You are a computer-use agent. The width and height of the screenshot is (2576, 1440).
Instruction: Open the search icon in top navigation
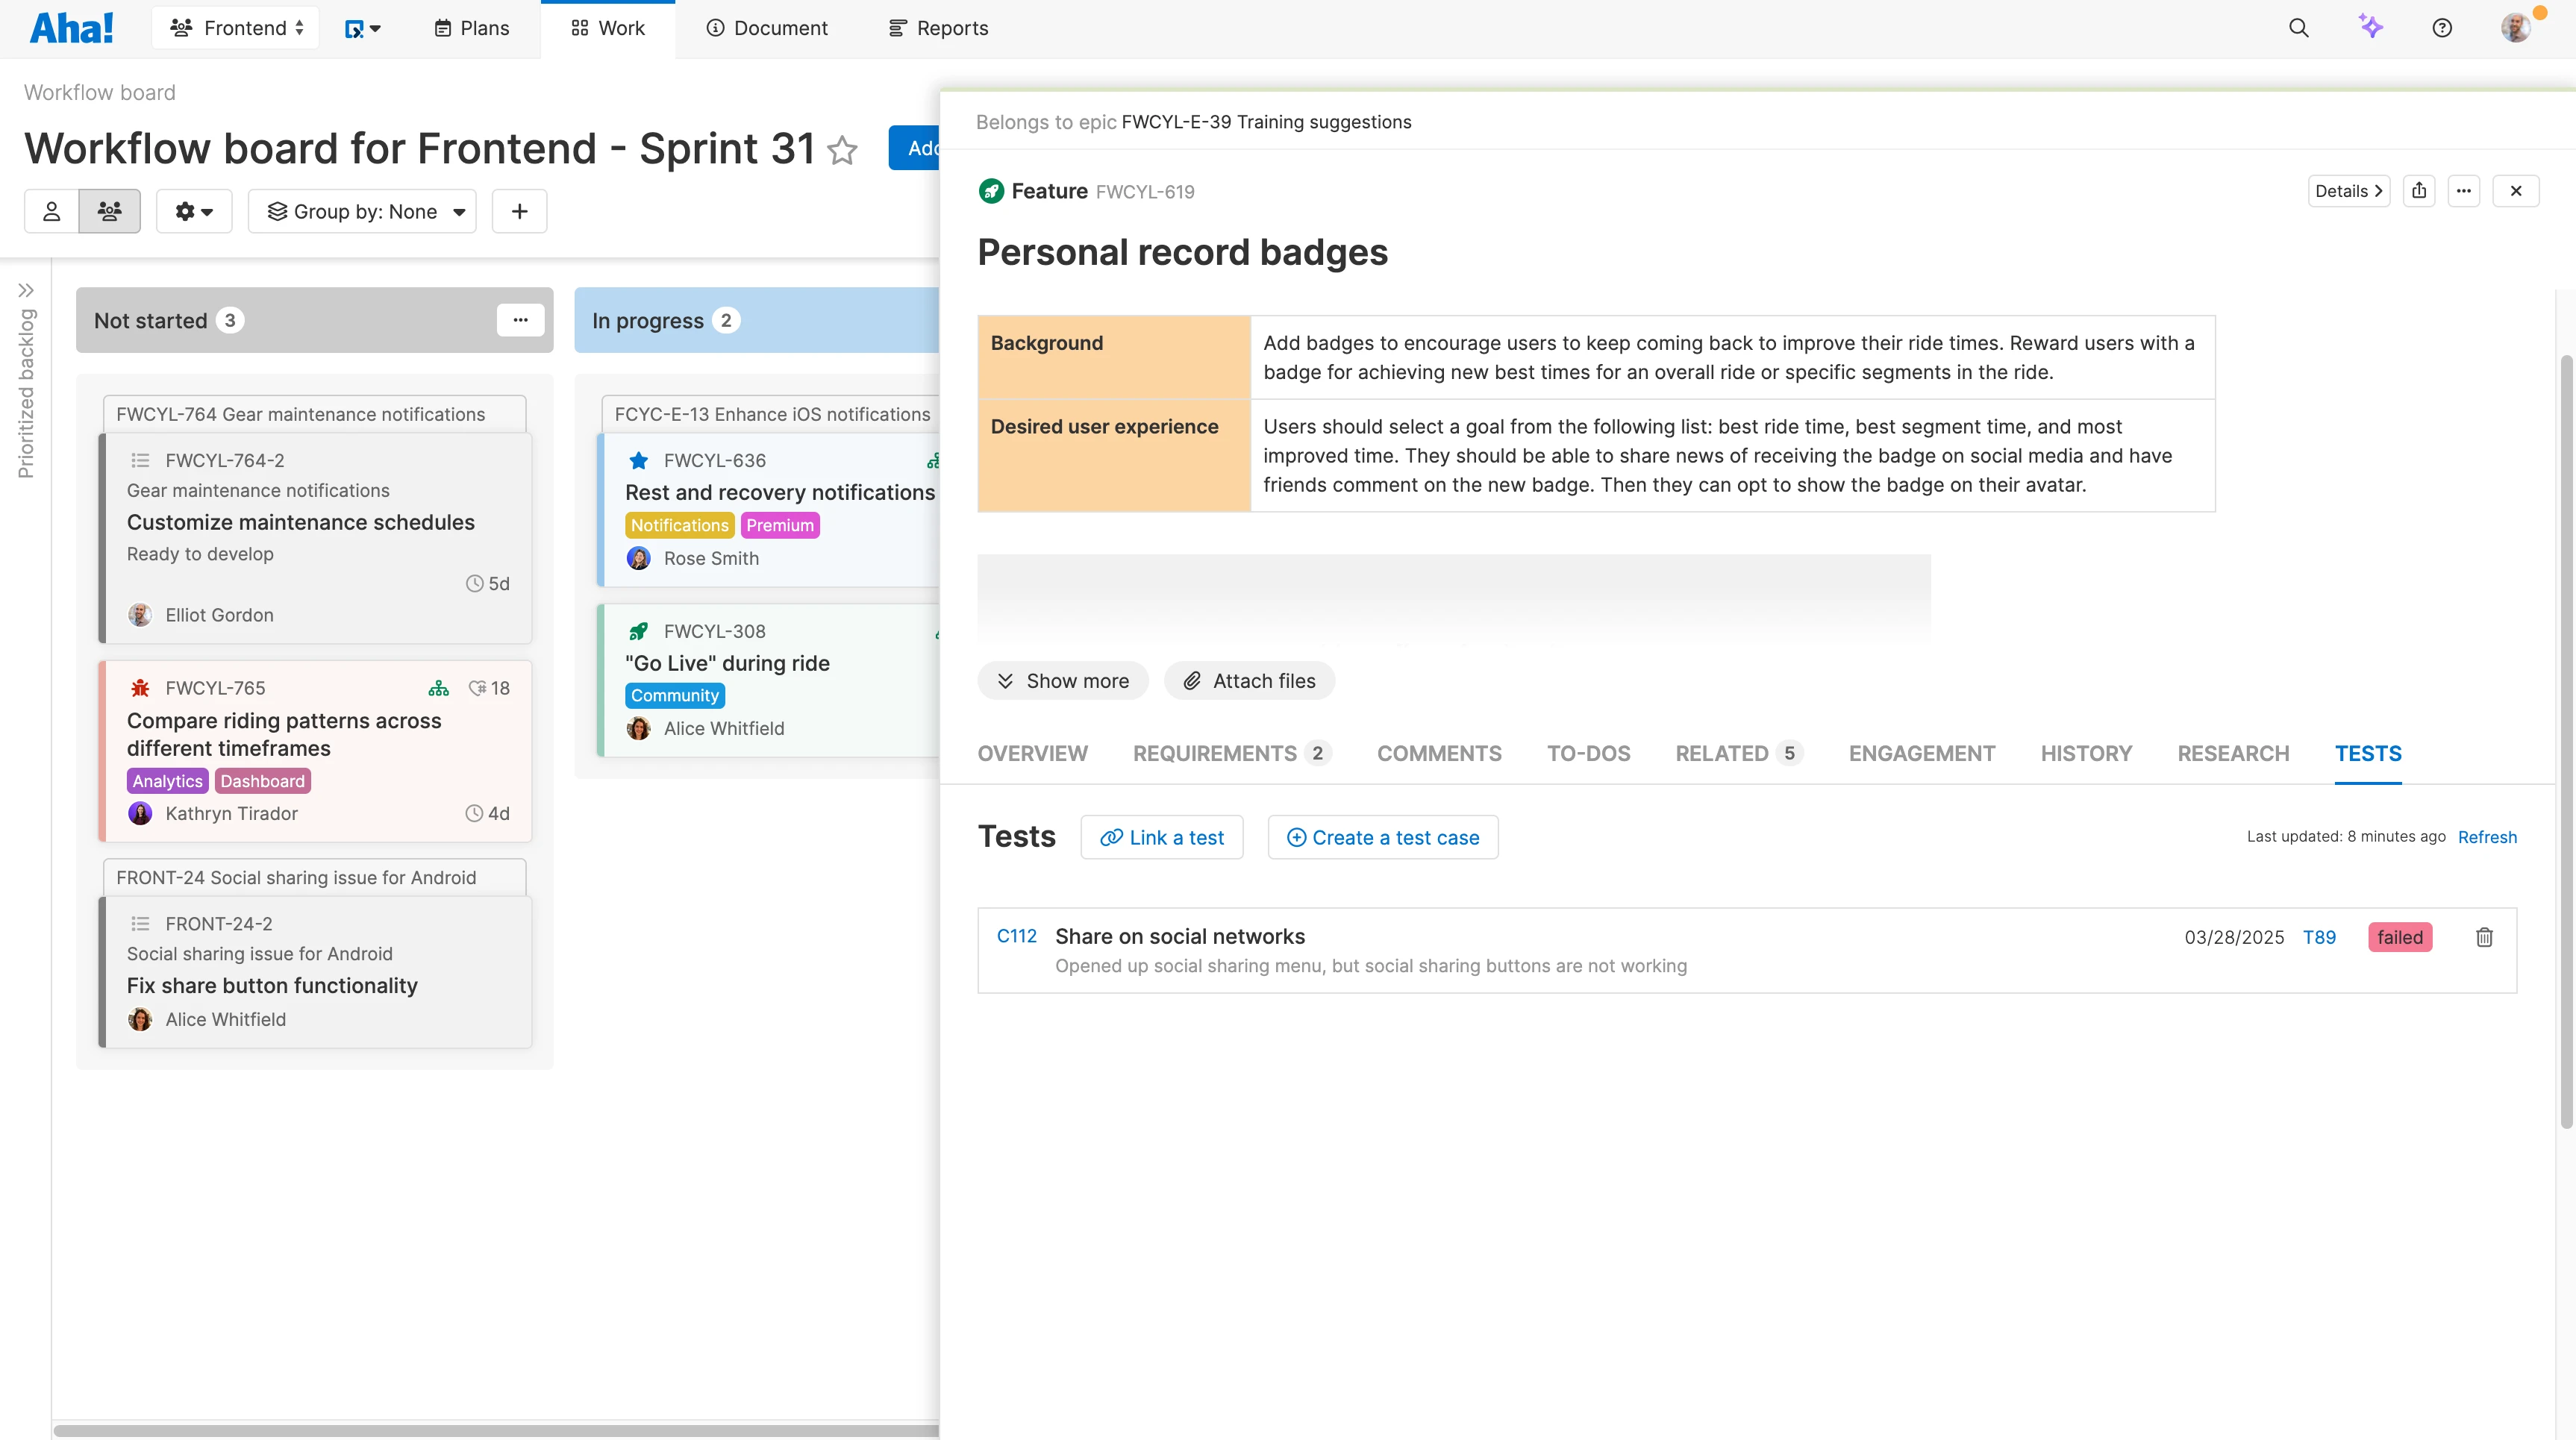coord(2298,27)
